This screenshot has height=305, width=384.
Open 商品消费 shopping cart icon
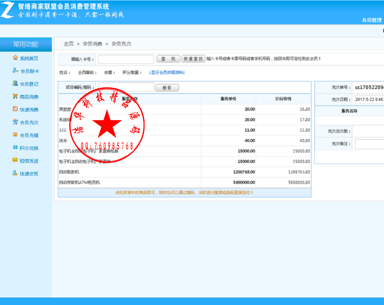[15, 96]
